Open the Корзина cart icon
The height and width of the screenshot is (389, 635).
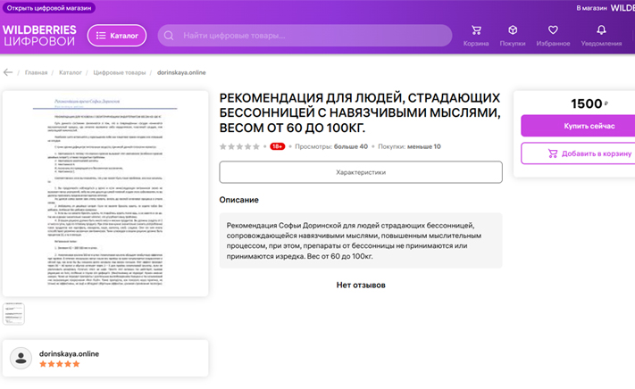(475, 31)
